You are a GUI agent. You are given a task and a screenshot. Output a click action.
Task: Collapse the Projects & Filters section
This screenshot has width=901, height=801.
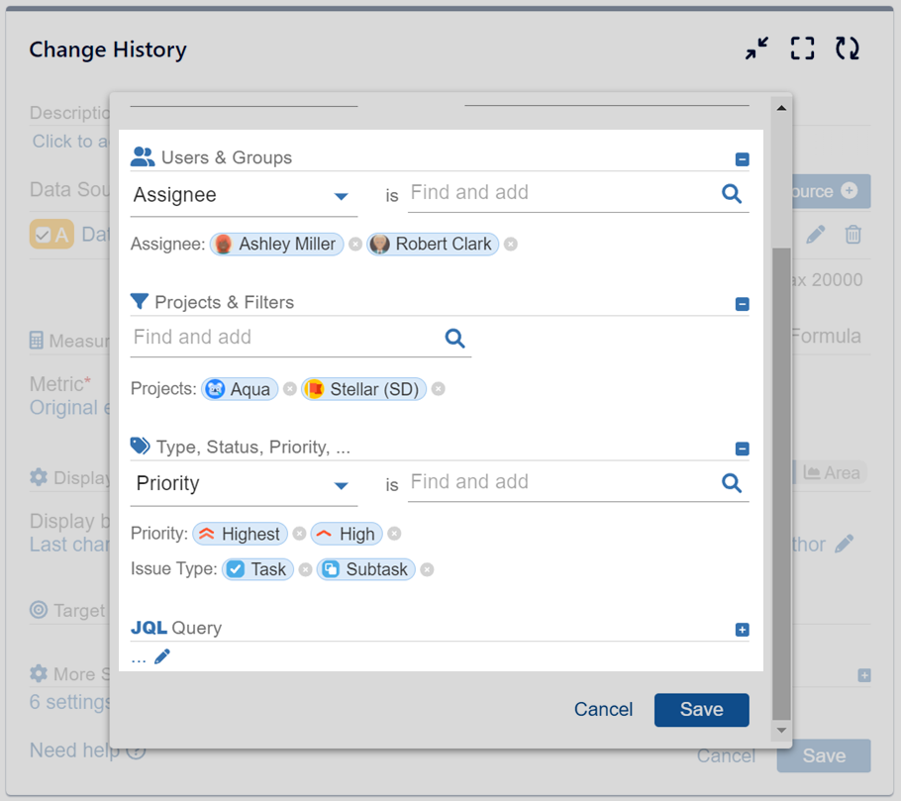click(x=743, y=304)
